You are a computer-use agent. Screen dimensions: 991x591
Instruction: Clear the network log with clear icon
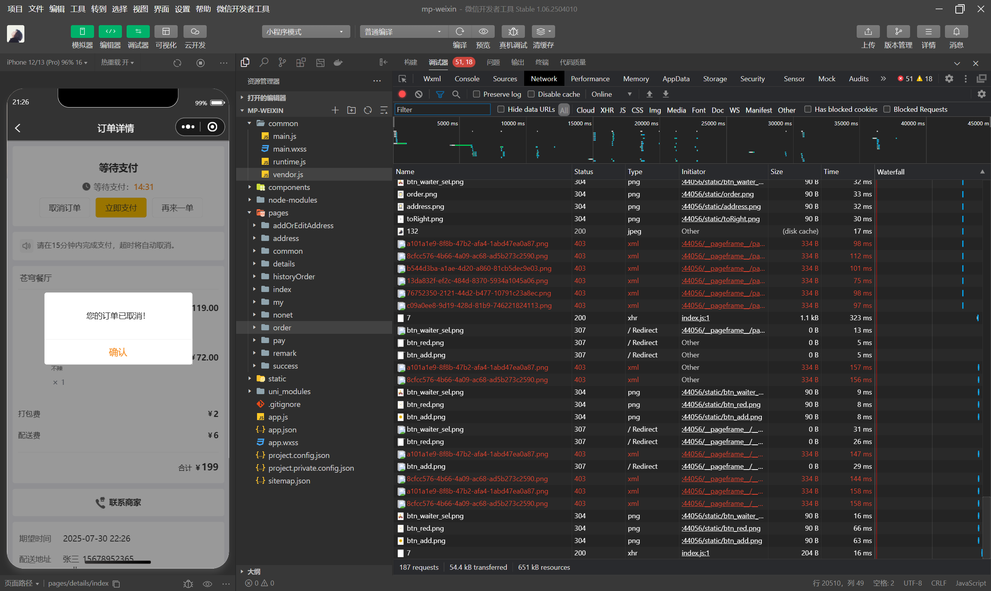[x=418, y=94]
